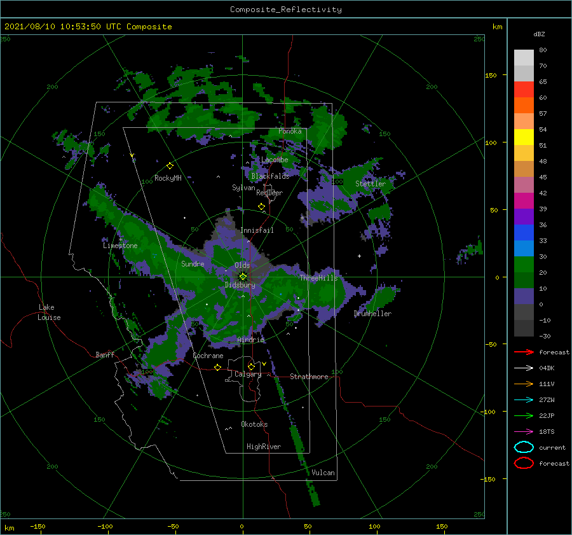The image size is (572, 535).
Task: Click the radar center marker near Olds
Action: pyautogui.click(x=243, y=277)
